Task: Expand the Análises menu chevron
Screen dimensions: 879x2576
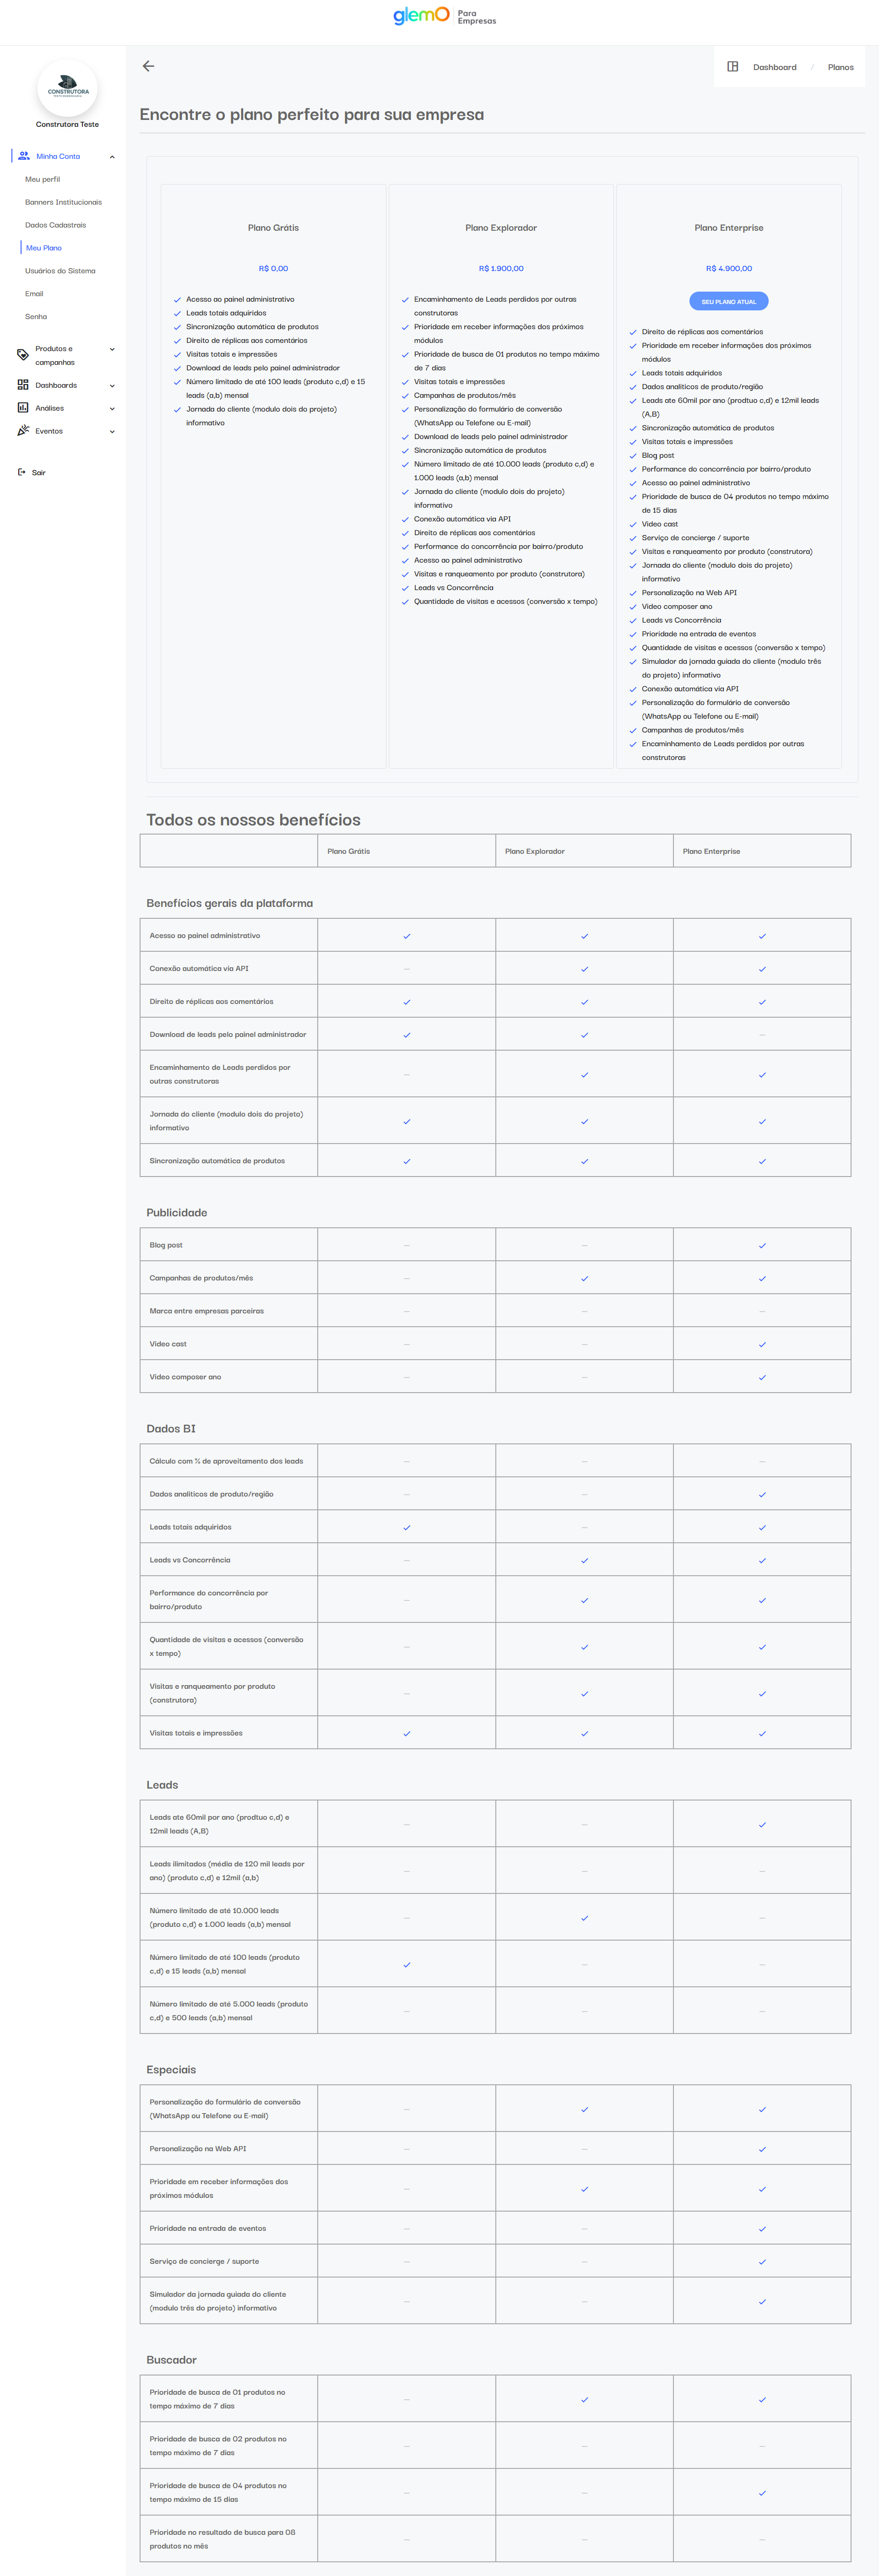Action: click(112, 409)
